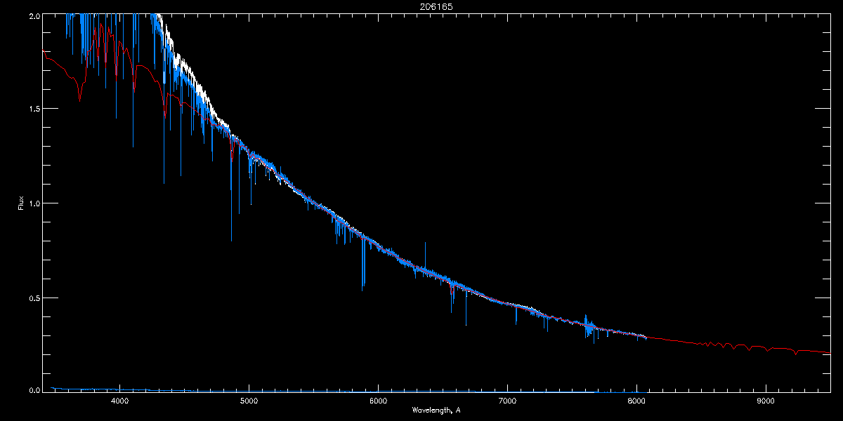The width and height of the screenshot is (843, 421).
Task: Click the 1.0 flux tick label
Action: [x=34, y=203]
